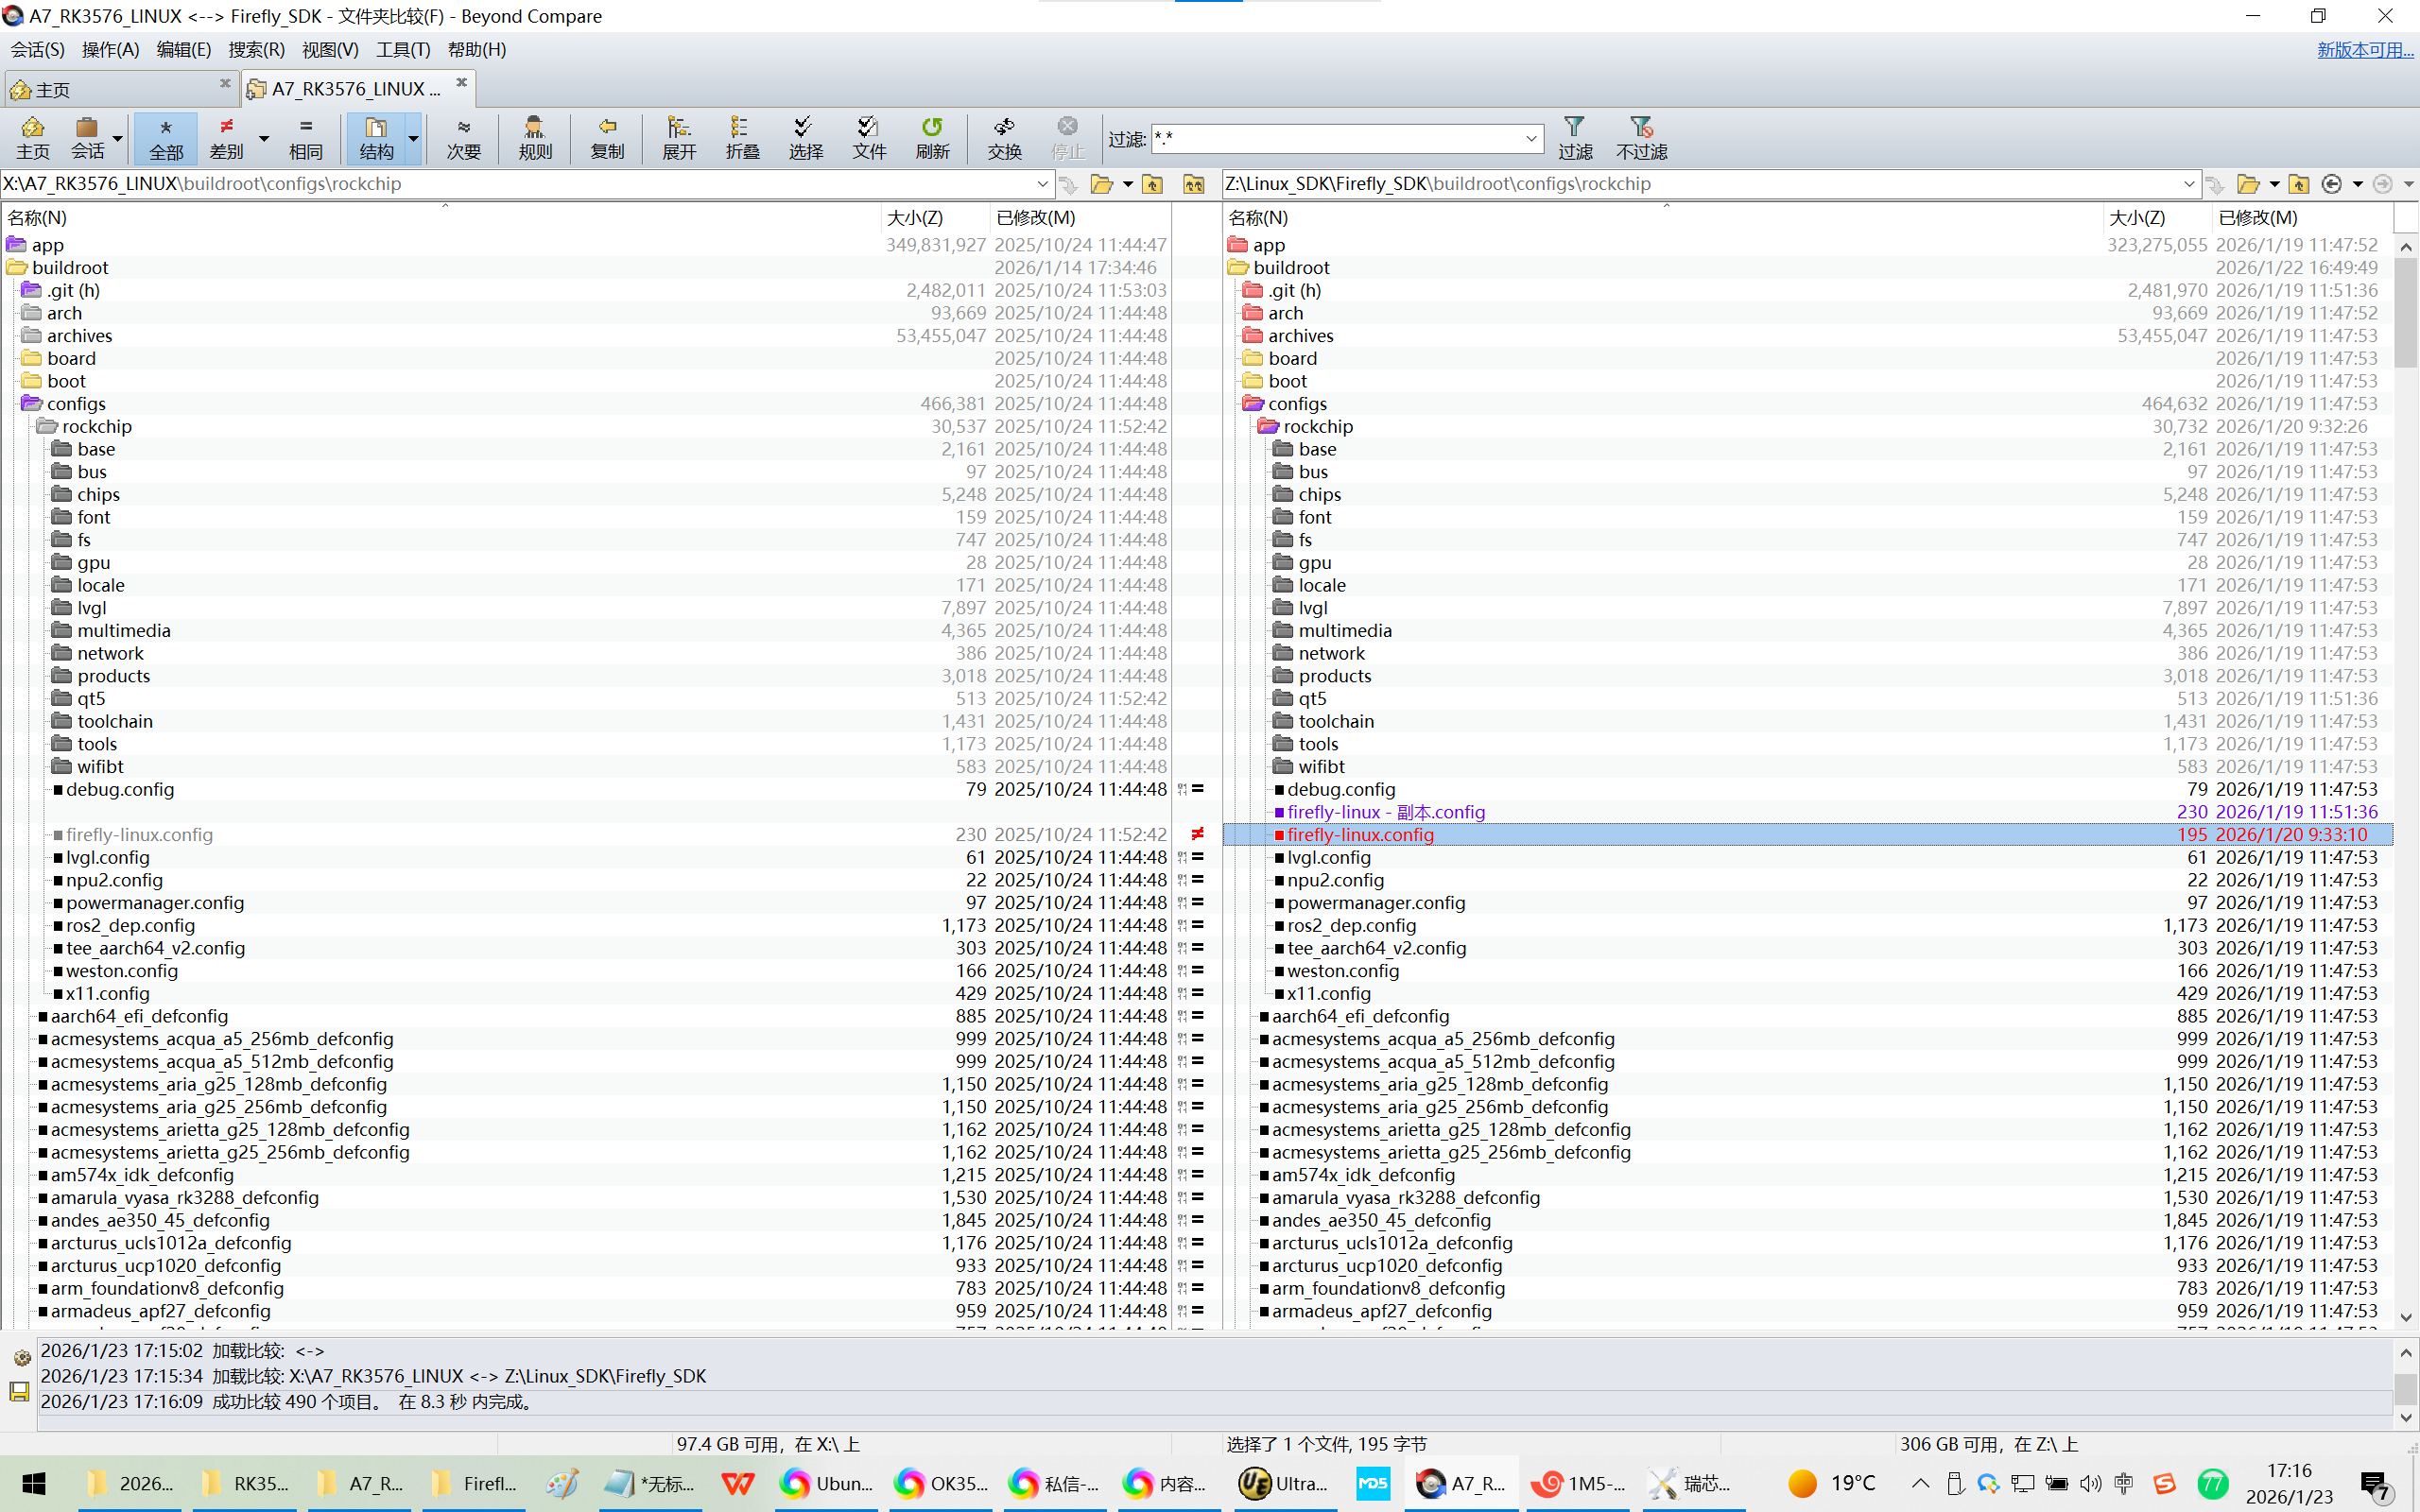Collapse the left configs folder
Screen dimensions: 2420x1512
[32, 404]
